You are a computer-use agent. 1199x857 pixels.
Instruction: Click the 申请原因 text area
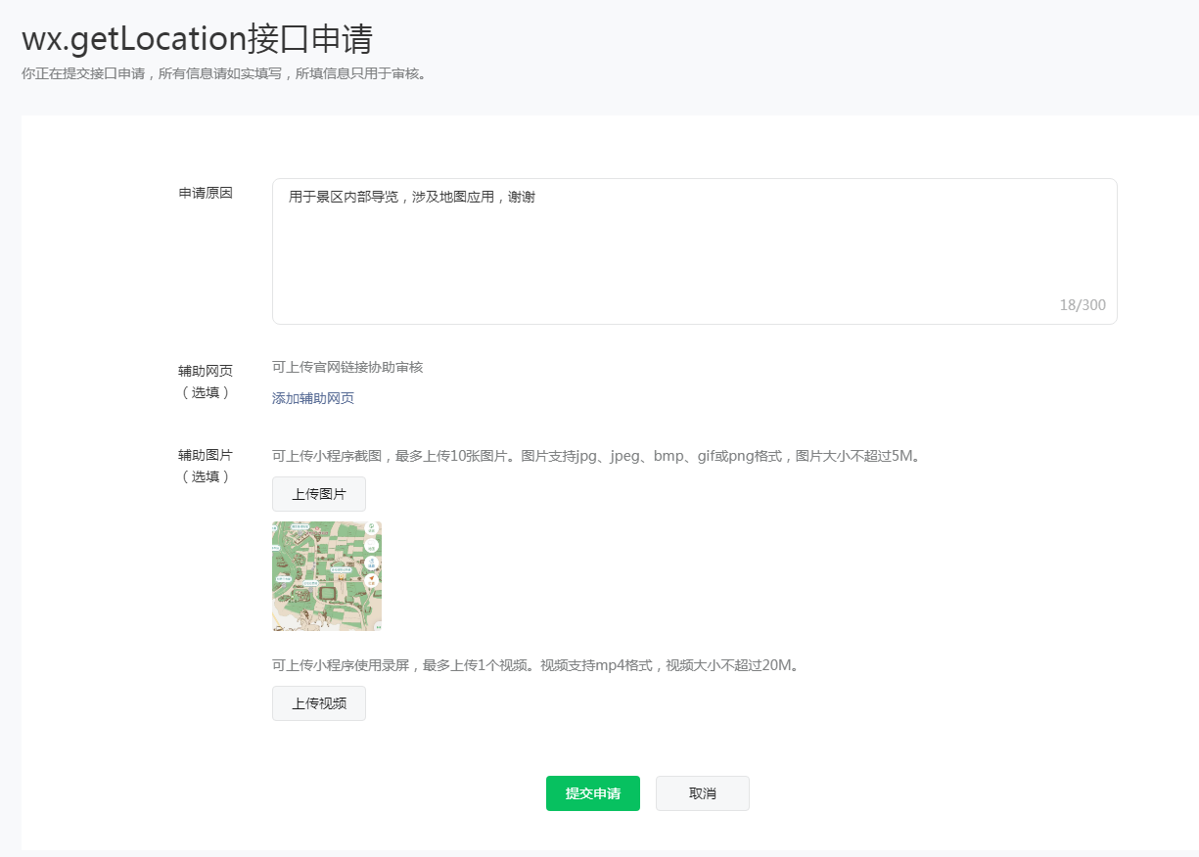click(694, 251)
